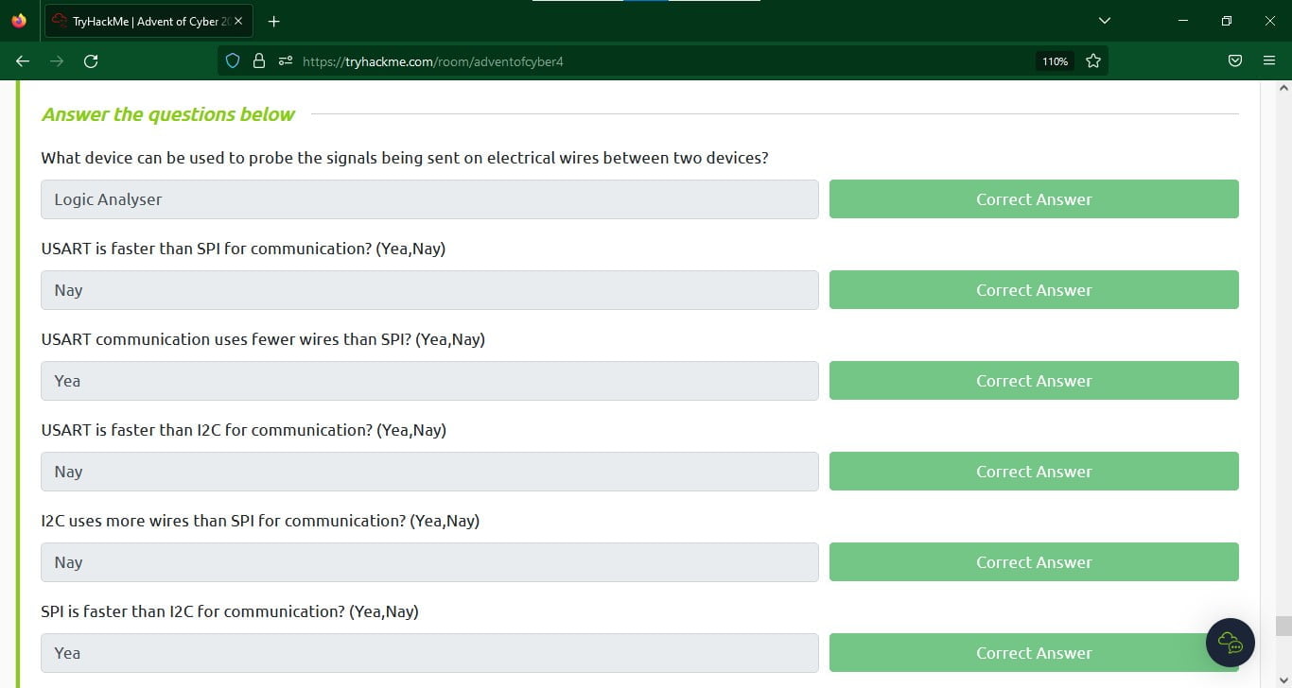Reset the 110% zoom level indicator
Screen dimensions: 1292x688
pyautogui.click(x=1056, y=61)
